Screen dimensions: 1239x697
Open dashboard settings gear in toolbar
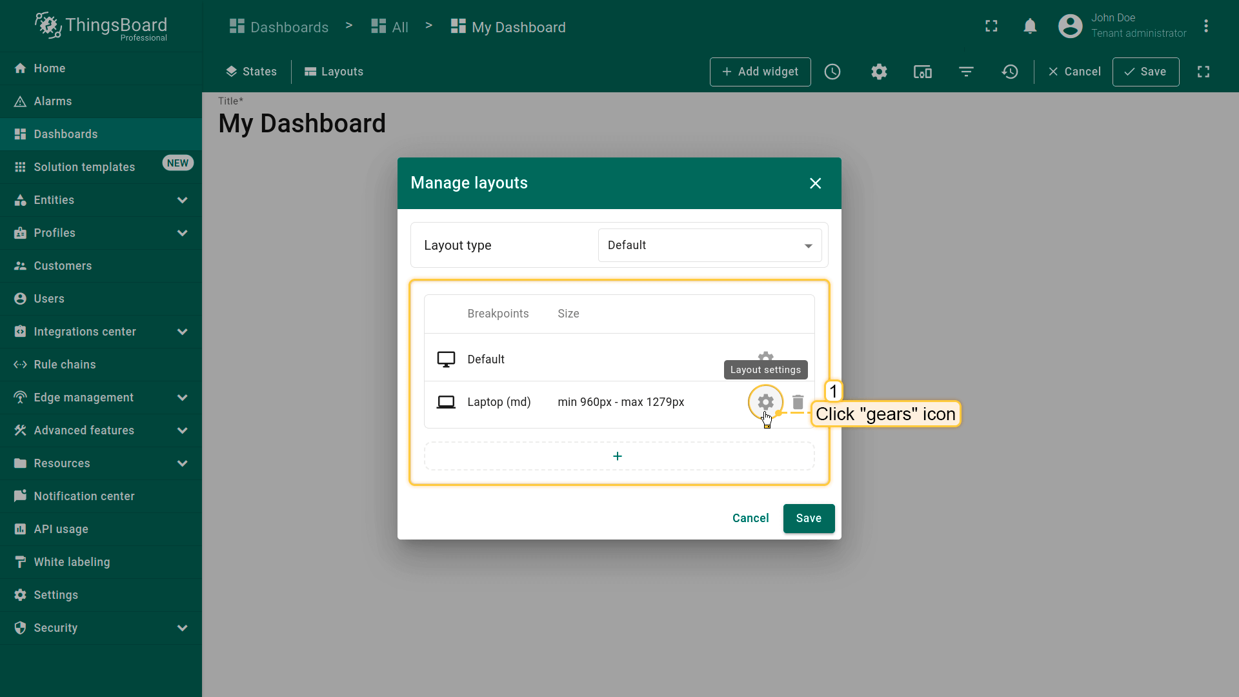coord(879,72)
